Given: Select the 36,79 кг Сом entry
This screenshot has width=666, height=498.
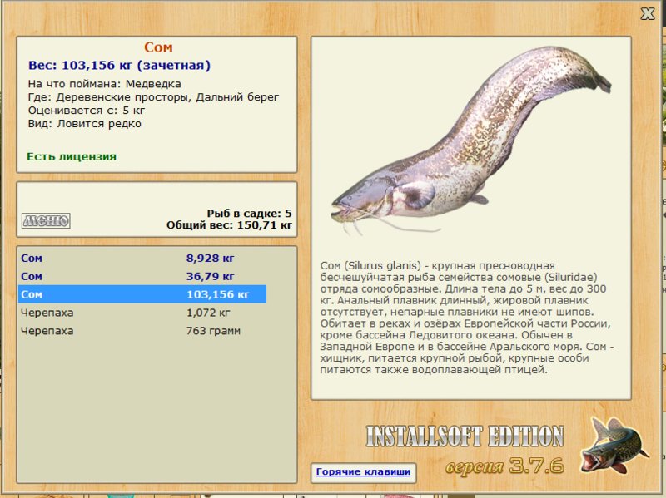Looking at the screenshot, I should 142,276.
